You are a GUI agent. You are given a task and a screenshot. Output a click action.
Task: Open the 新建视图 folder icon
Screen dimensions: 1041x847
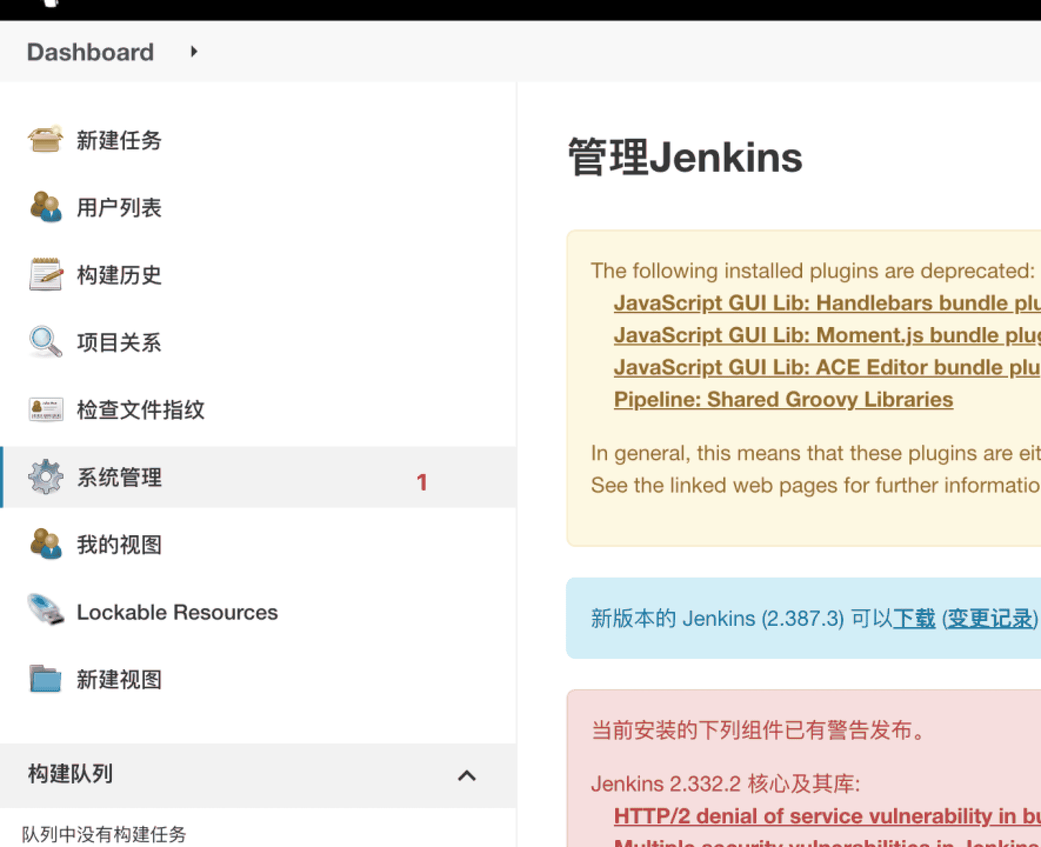(46, 679)
